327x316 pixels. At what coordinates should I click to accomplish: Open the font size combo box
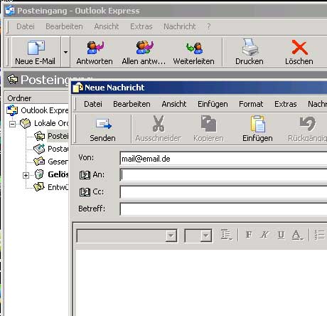click(x=198, y=236)
